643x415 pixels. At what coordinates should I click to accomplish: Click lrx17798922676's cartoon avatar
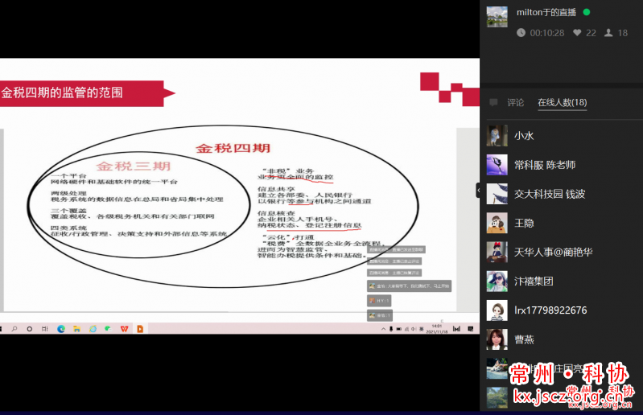[x=497, y=310]
